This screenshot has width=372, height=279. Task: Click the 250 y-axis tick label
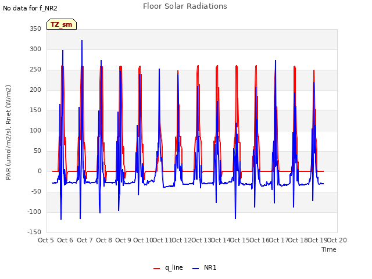[x=35, y=70]
